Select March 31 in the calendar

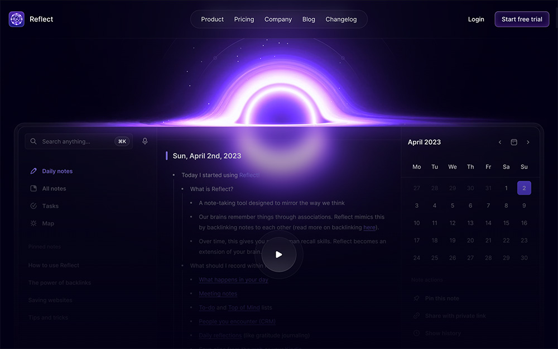coord(488,188)
